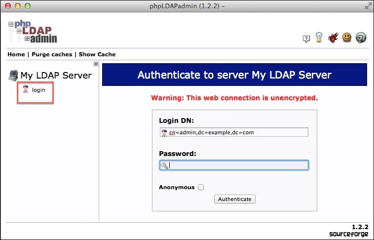The height and width of the screenshot is (240, 374).
Task: Click the Authenticate button
Action: [x=235, y=199]
